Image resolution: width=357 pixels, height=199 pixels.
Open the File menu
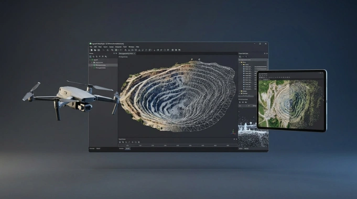91,47
